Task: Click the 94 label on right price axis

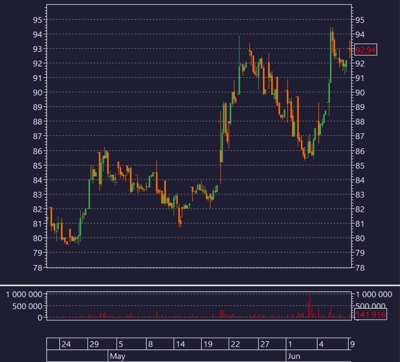Action: [x=360, y=34]
